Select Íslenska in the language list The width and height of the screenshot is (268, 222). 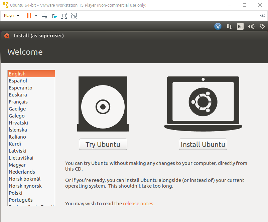point(31,130)
